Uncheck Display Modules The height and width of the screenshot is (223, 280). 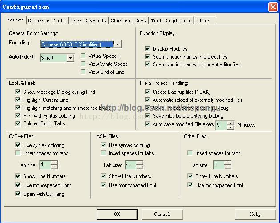coord(147,48)
